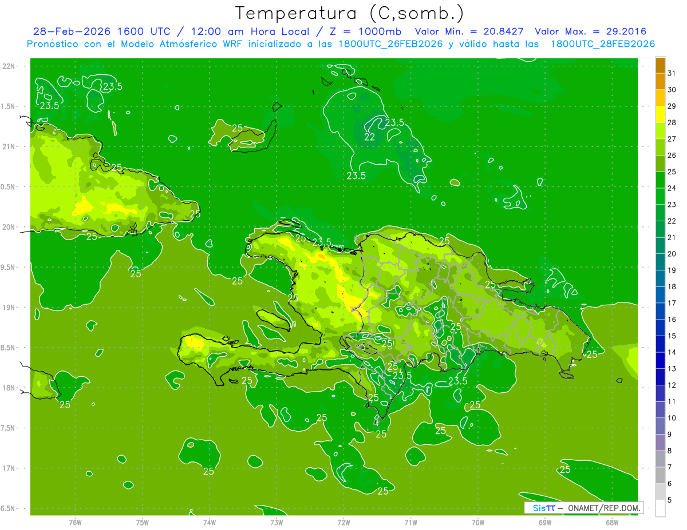The width and height of the screenshot is (687, 530).
Task: Select the 'Valor Min. = 20.8427' value
Action: click(470, 31)
